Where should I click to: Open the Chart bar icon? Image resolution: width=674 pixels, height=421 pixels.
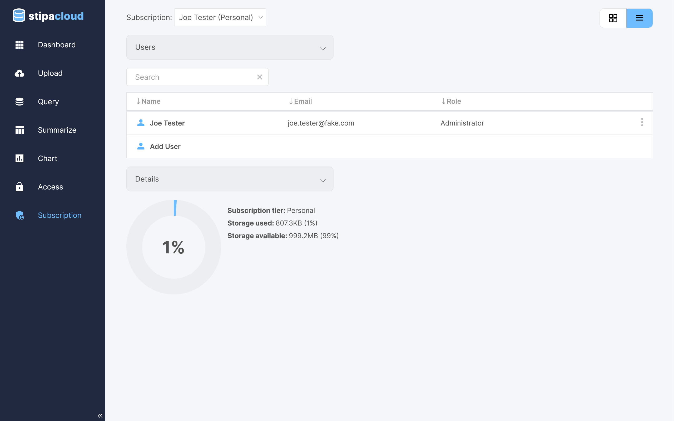tap(19, 158)
